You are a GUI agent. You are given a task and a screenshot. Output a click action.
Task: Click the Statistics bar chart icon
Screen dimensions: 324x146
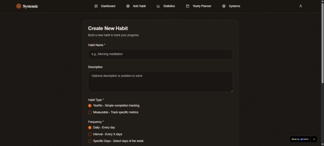(x=158, y=6)
